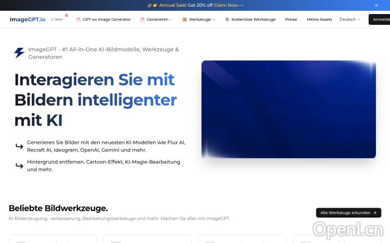Open the New notifications badge
Image resolution: width=390 pixels, height=243 pixels.
coord(57,19)
